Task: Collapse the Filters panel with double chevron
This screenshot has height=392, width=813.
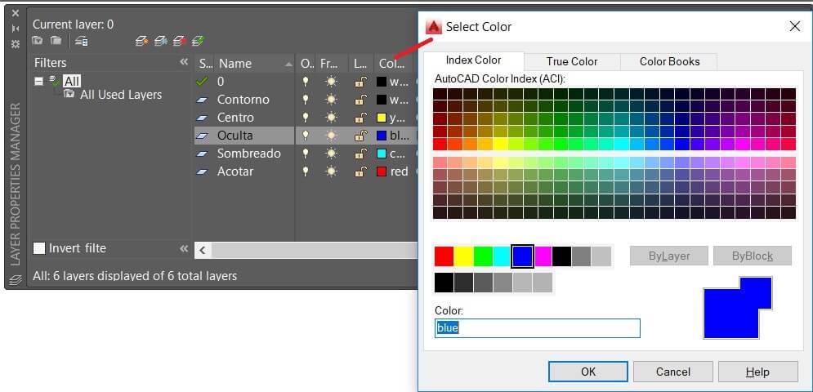Action: click(x=184, y=62)
